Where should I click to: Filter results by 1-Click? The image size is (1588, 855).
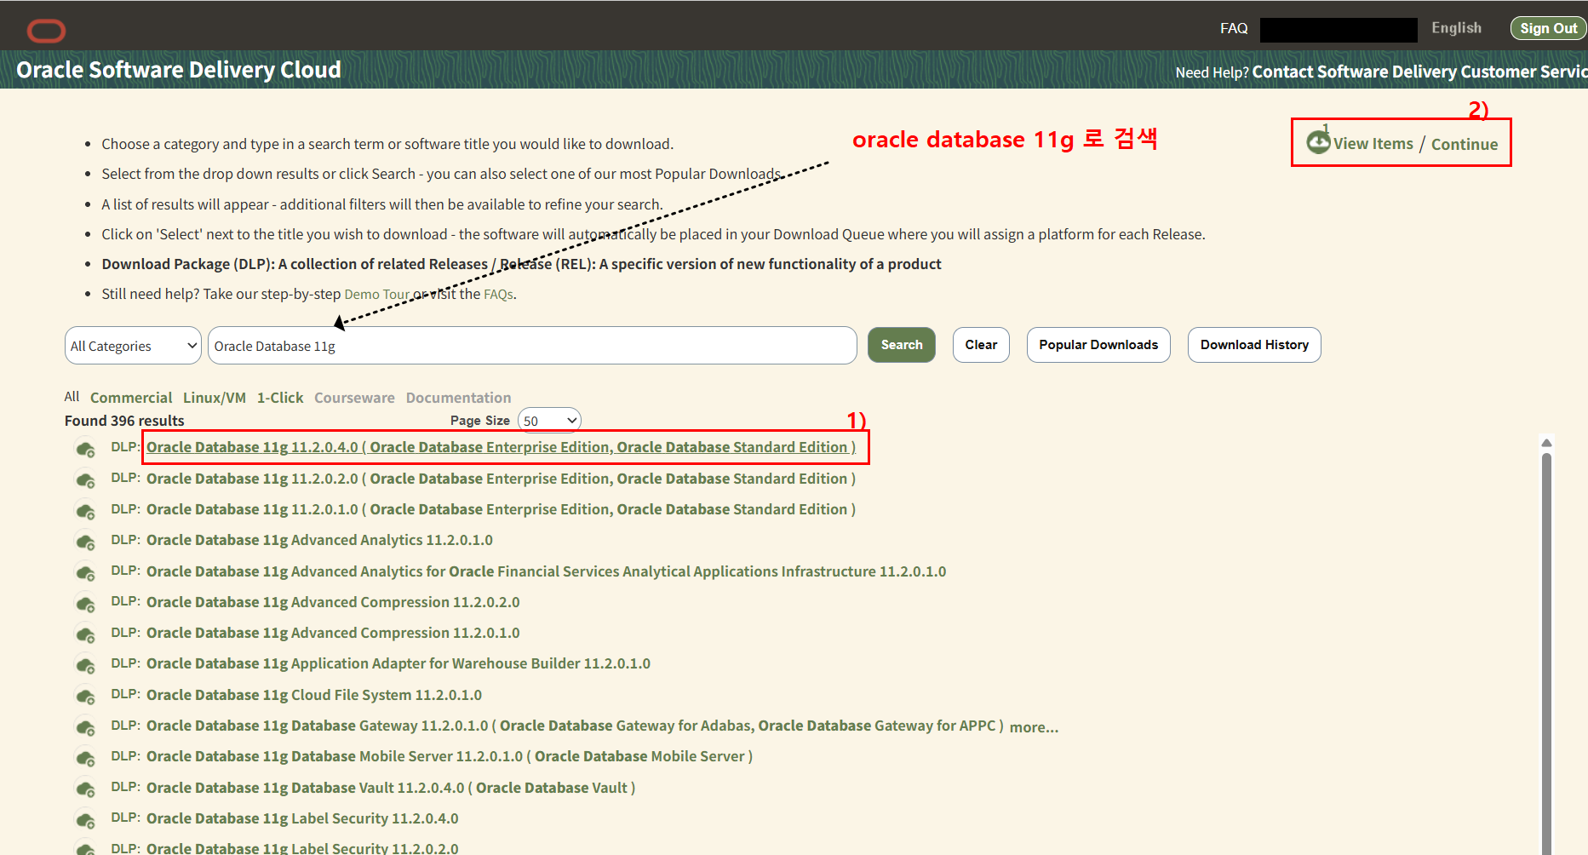tap(280, 398)
